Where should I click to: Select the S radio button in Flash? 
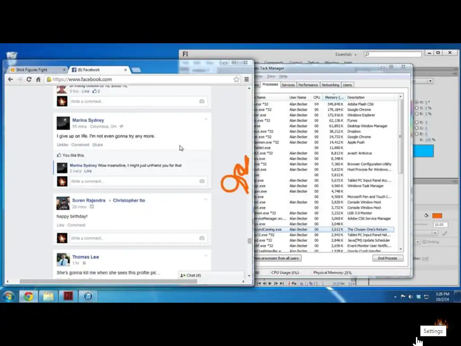416,108
